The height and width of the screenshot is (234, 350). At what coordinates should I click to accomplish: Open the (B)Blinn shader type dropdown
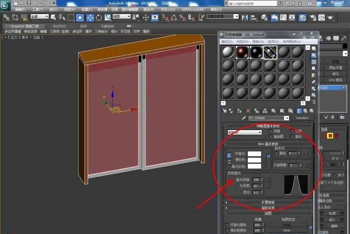244,132
